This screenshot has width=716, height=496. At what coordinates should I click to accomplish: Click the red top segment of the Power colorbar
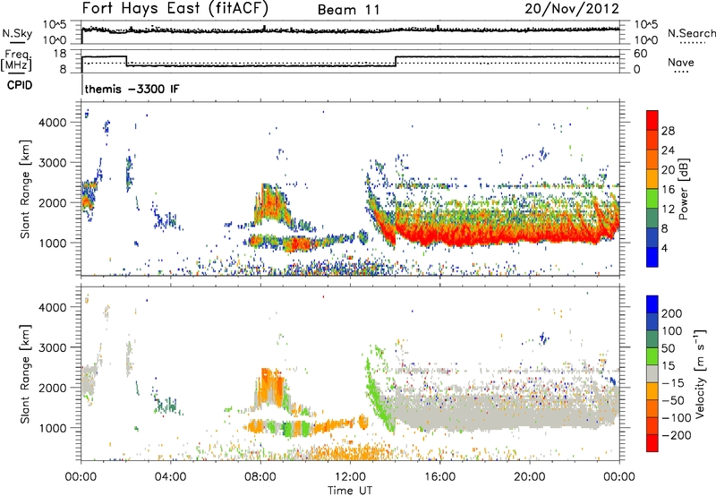point(652,121)
